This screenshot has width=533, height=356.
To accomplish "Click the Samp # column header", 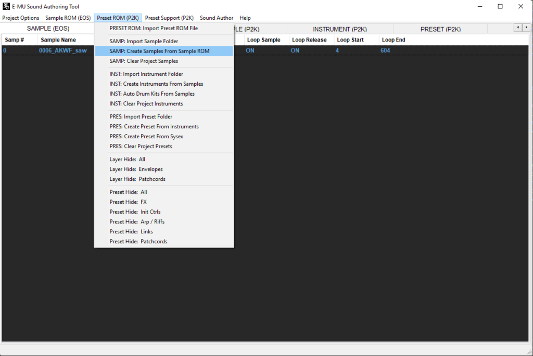I will click(19, 39).
